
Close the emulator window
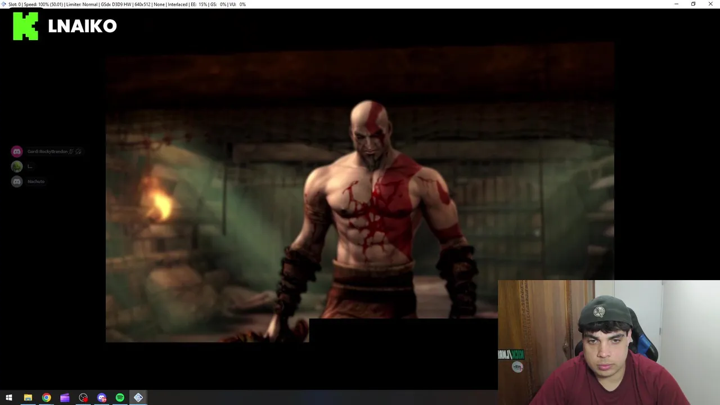[710, 4]
